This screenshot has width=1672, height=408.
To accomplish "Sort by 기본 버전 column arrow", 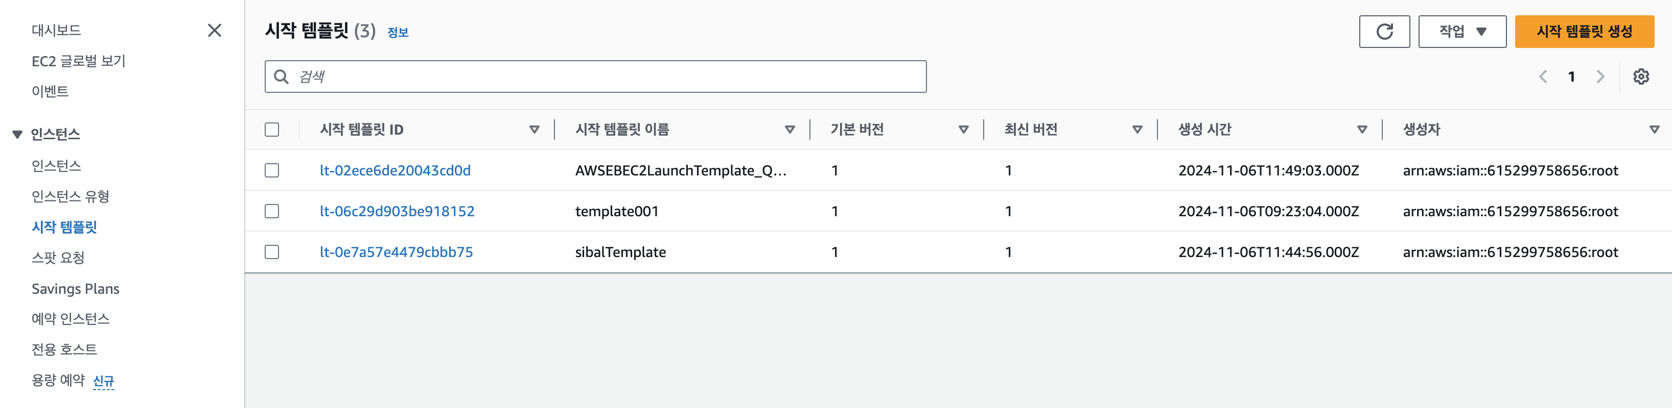I will [964, 130].
